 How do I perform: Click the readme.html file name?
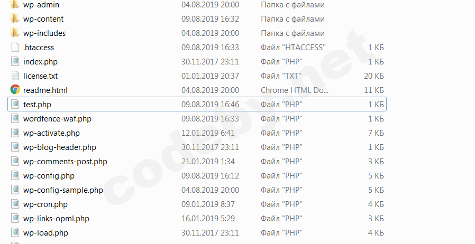[45, 90]
